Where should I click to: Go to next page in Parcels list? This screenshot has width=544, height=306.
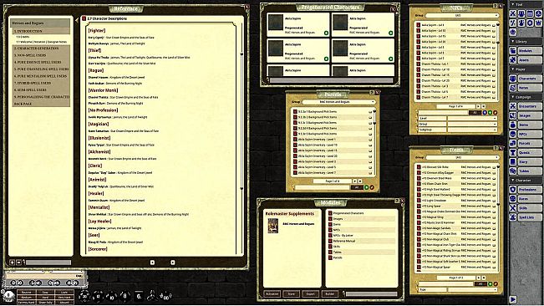click(x=354, y=181)
